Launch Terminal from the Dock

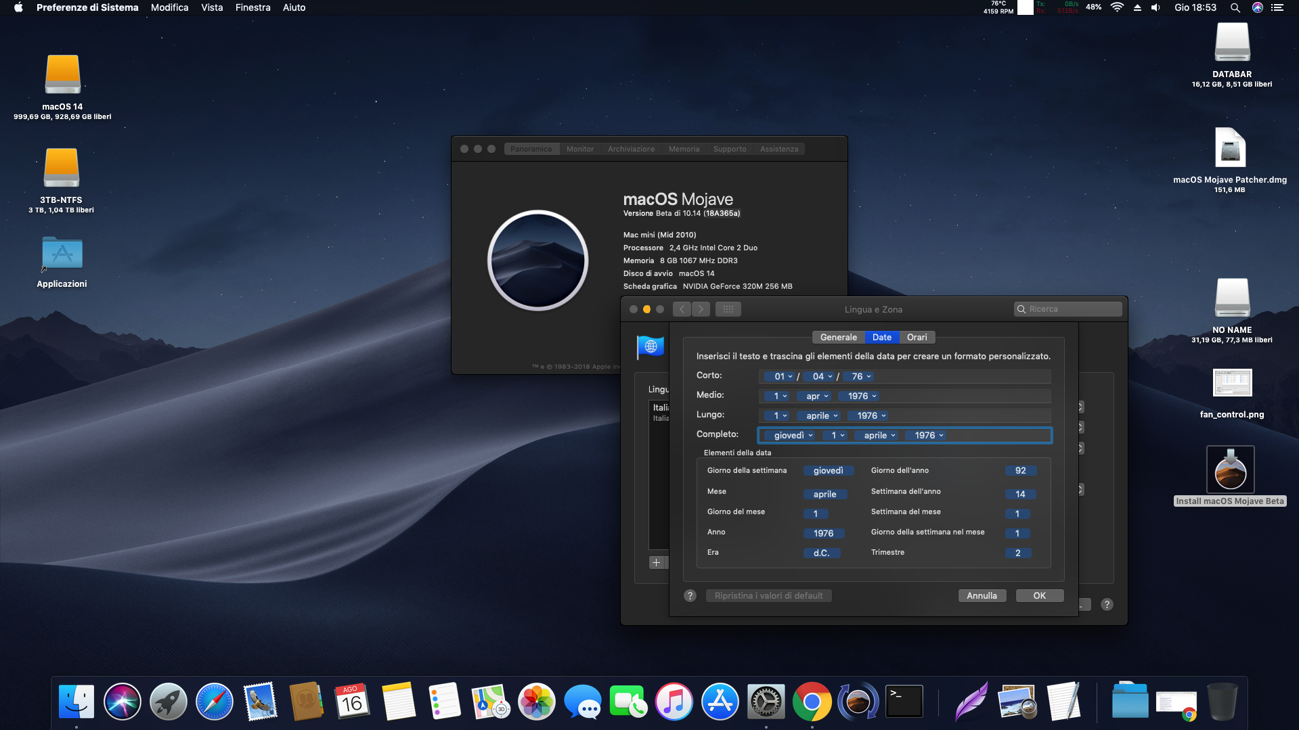coord(904,702)
